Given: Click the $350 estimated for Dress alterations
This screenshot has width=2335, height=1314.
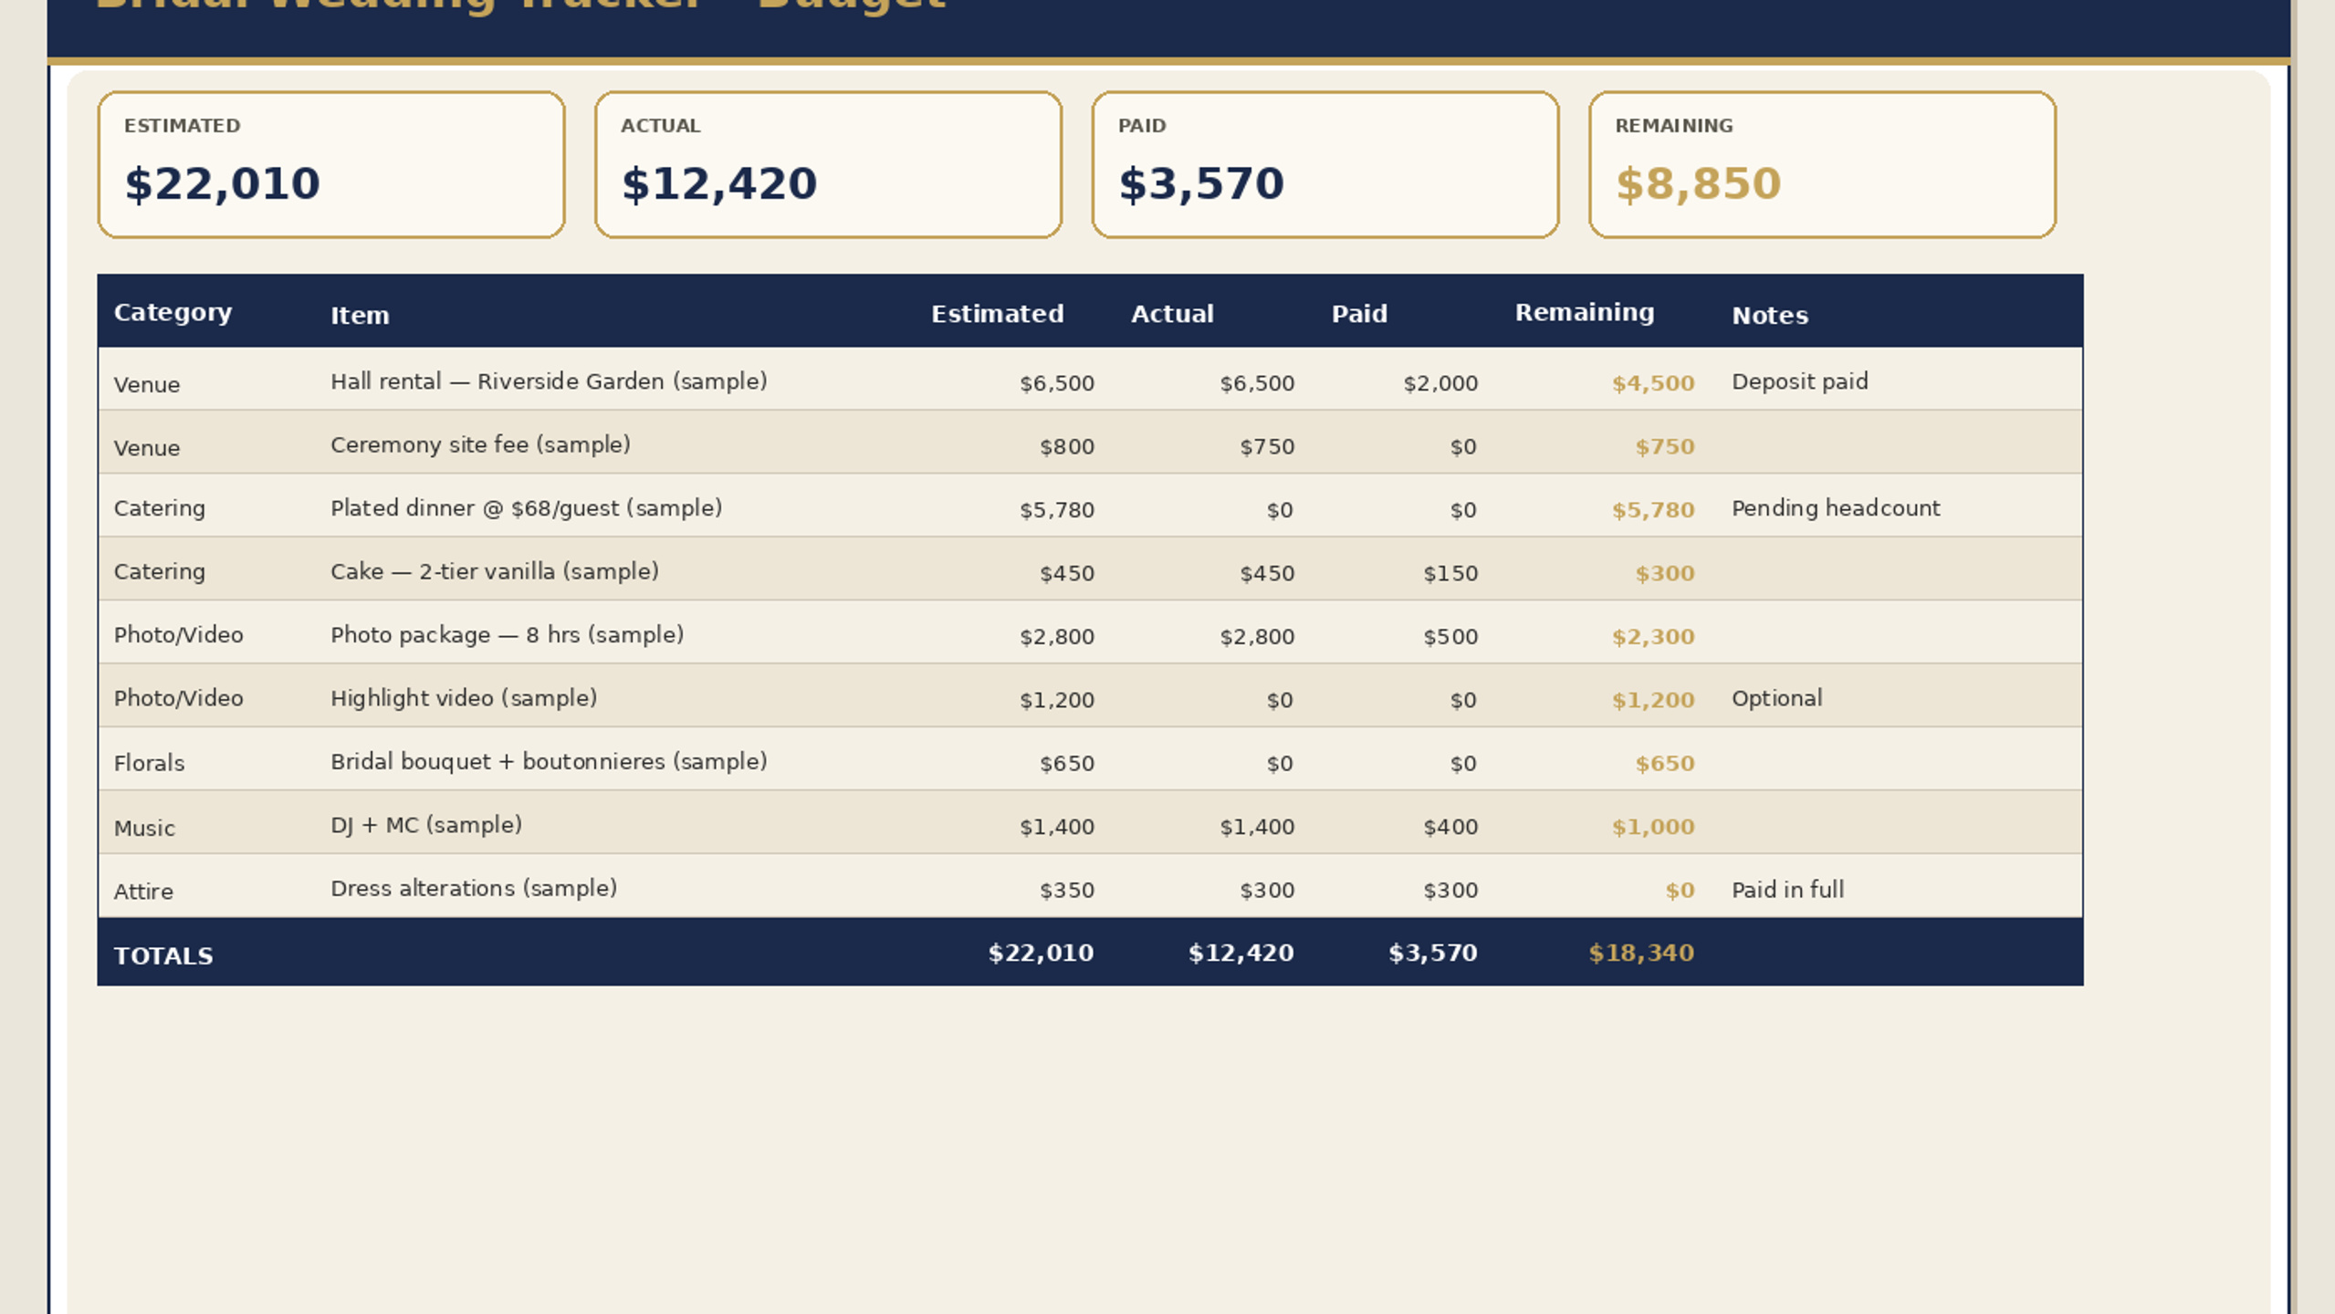Looking at the screenshot, I should point(1067,891).
